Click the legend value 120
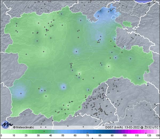Viewport: 160px width, 139px height. 149,136
